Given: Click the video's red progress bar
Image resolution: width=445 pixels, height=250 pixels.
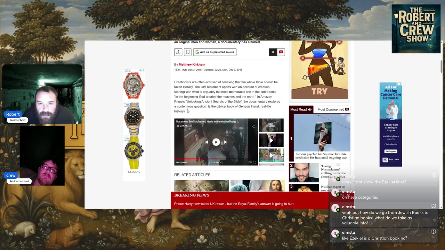Looking at the screenshot, I should [216, 159].
